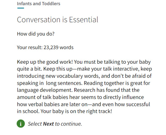
Task: Click the bold word 'Next' in the instruction
Action: [48, 124]
